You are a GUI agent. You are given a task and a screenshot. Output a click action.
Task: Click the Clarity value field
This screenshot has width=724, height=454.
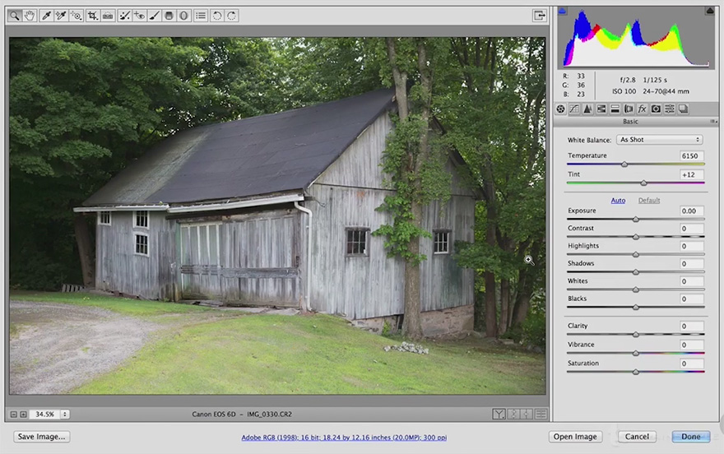(x=691, y=327)
